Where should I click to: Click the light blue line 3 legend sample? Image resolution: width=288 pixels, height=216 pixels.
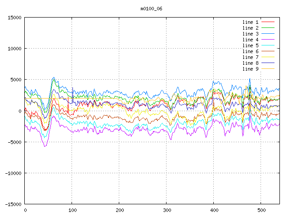268,34
